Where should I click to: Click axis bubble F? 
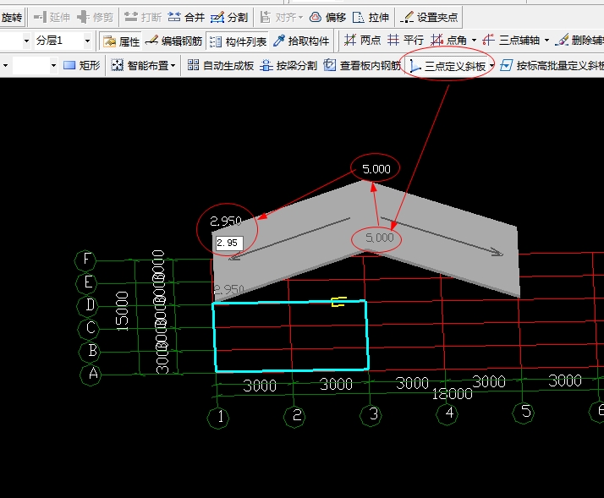pyautogui.click(x=86, y=260)
